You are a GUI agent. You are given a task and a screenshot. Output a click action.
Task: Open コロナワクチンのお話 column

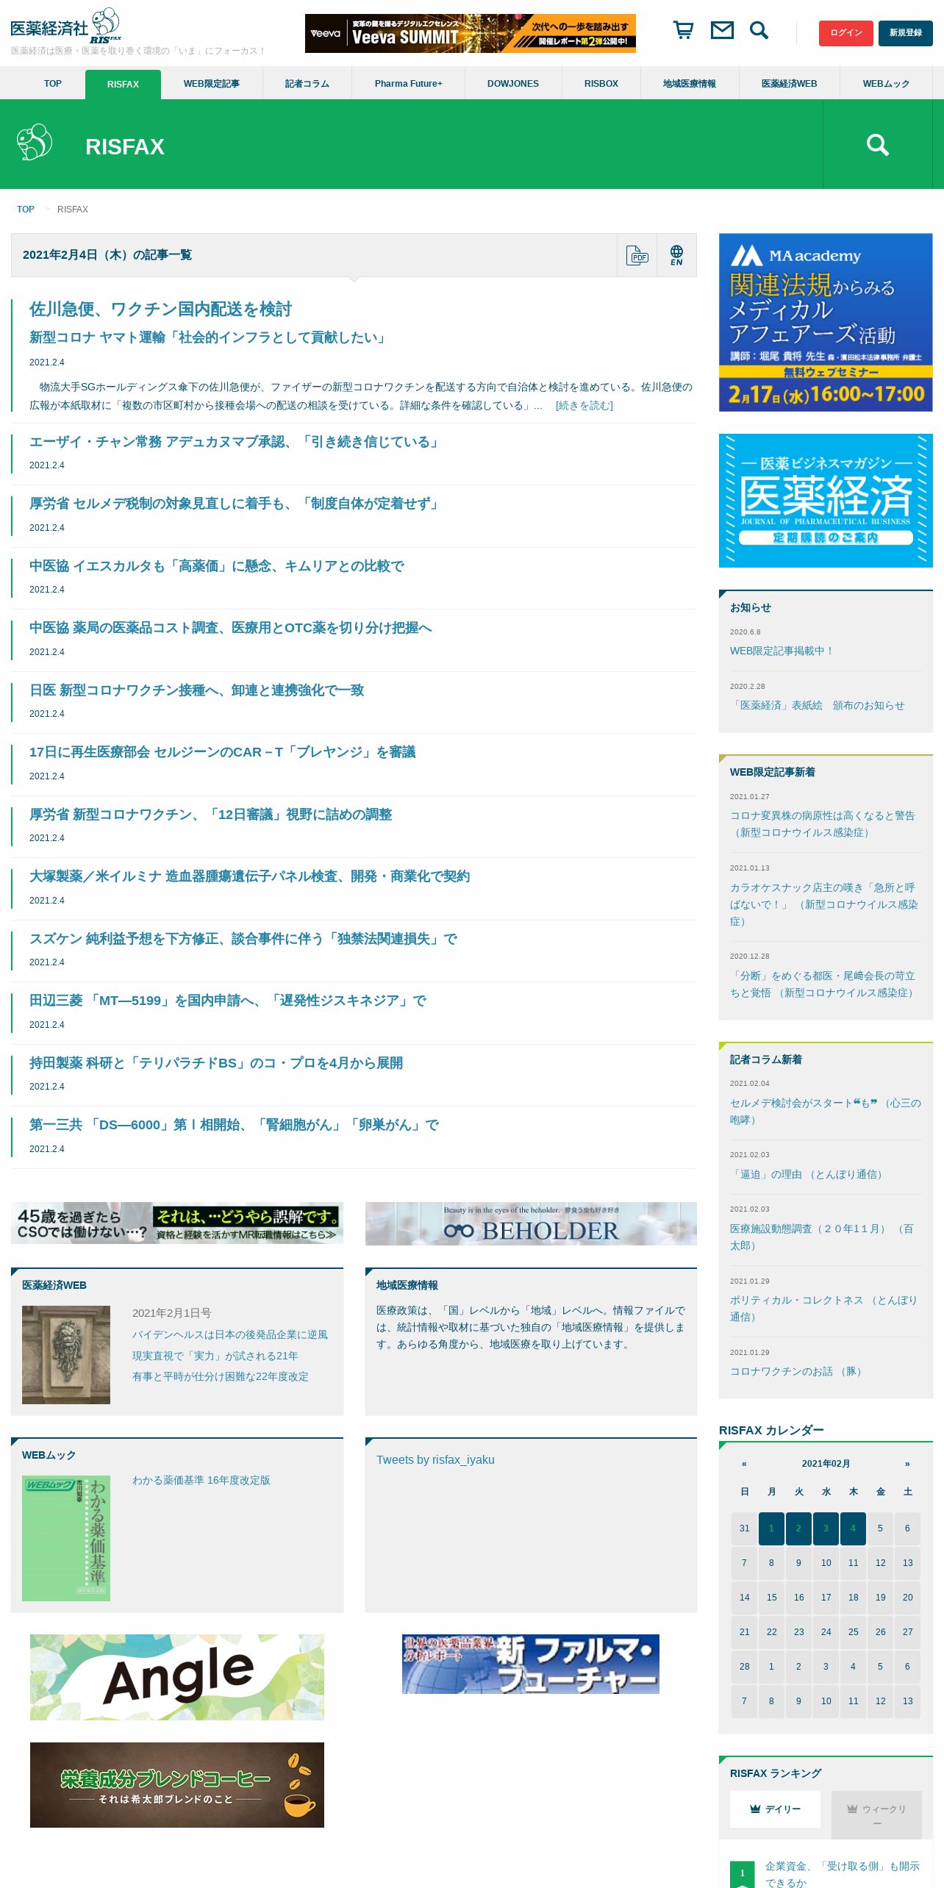[x=796, y=1371]
